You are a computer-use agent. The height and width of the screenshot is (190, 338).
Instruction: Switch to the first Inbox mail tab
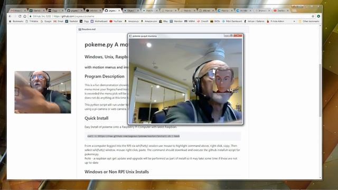click(18, 11)
